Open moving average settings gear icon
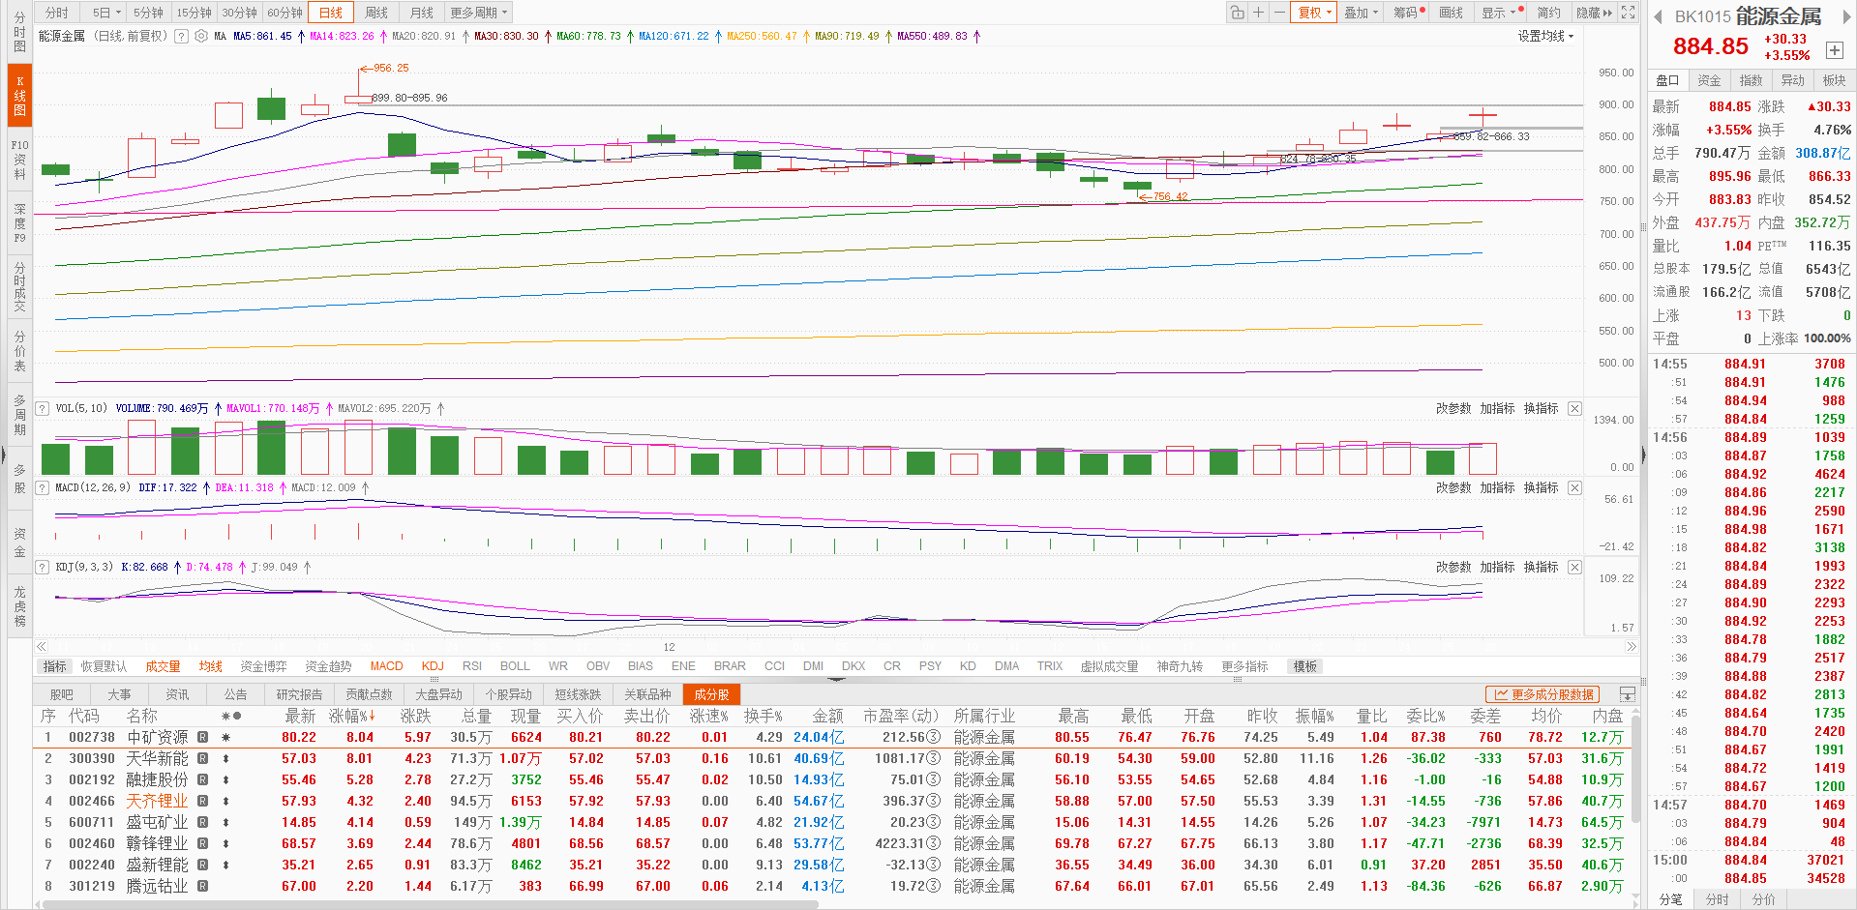This screenshot has height=910, width=1857. pos(201,36)
